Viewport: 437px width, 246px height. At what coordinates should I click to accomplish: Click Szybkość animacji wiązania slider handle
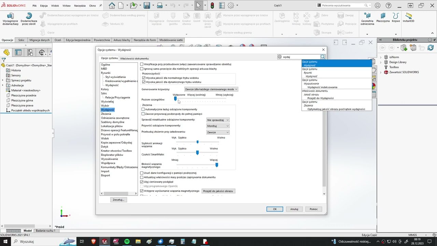click(197, 141)
